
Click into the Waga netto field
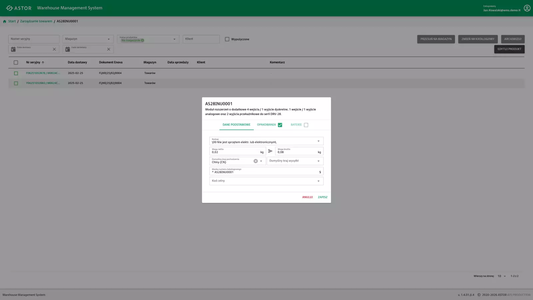[x=235, y=152]
